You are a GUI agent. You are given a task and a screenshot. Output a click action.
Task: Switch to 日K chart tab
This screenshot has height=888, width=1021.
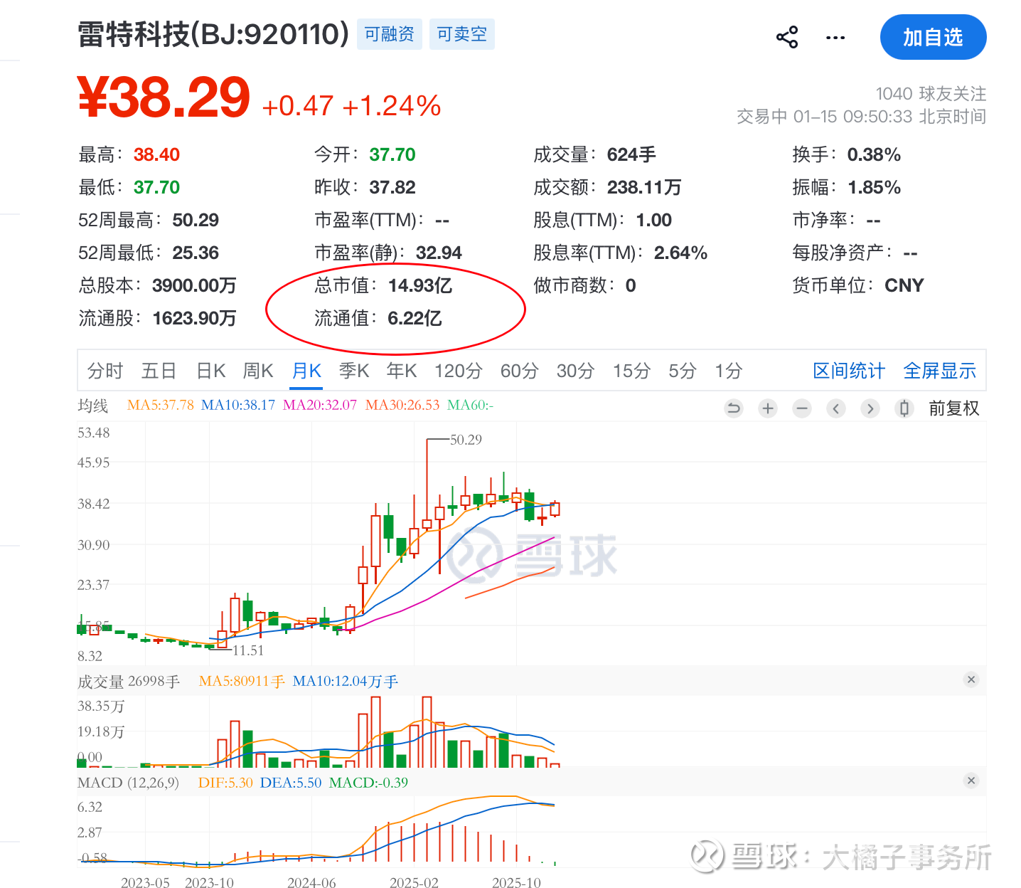[x=210, y=371]
